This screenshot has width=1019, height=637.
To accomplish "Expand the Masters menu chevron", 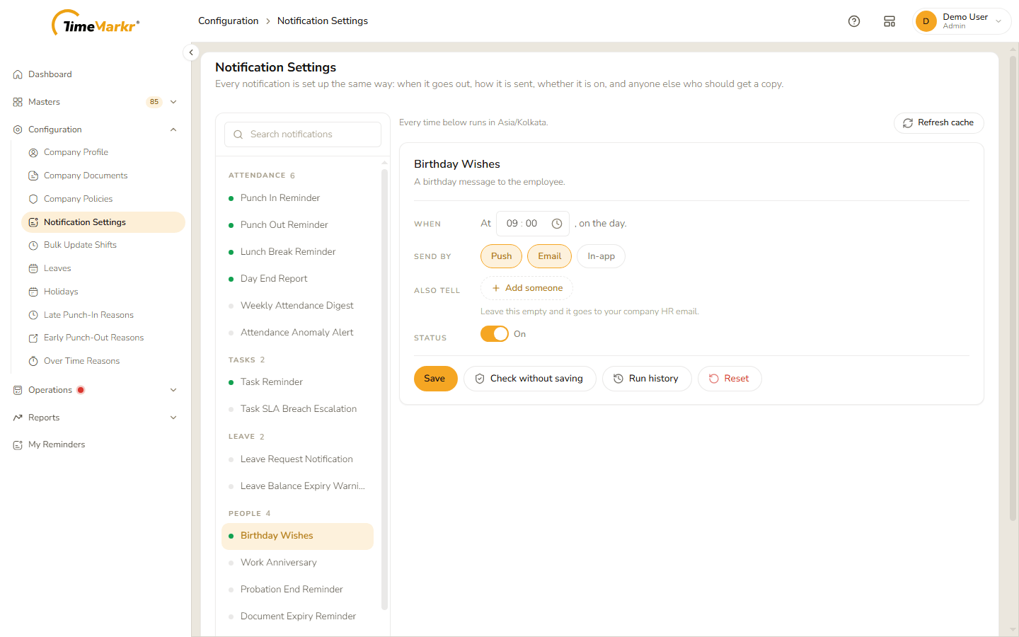I will click(x=173, y=102).
